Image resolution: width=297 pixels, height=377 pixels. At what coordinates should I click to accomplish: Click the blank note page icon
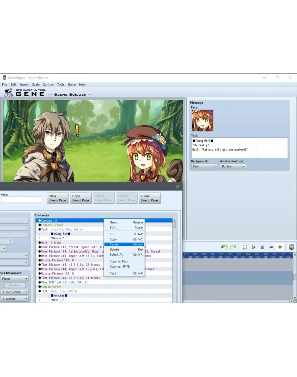coord(244,247)
